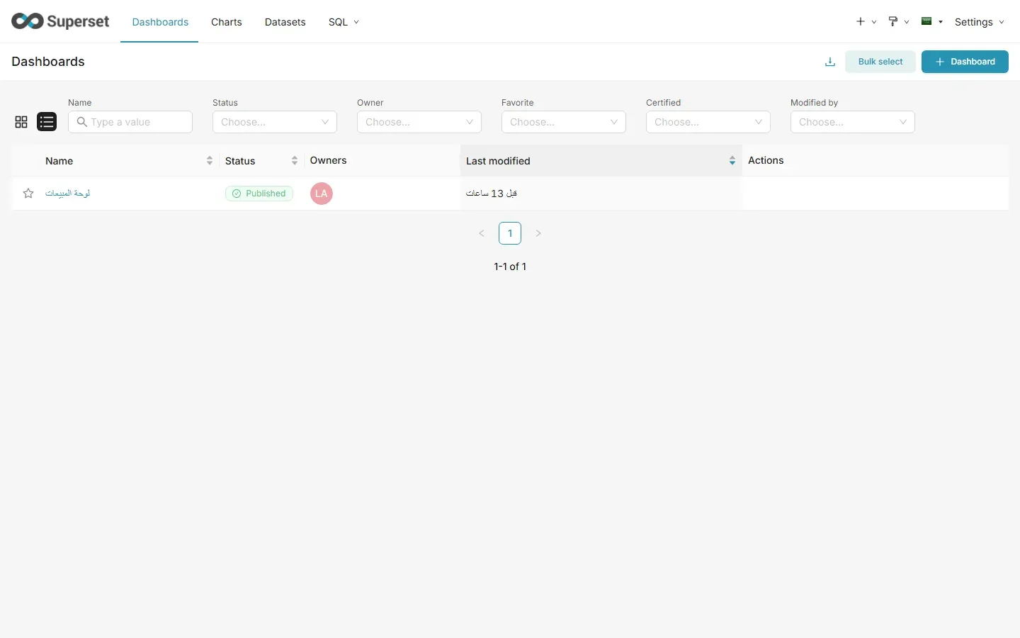Click the export download icon
This screenshot has width=1020, height=638.
coord(830,62)
